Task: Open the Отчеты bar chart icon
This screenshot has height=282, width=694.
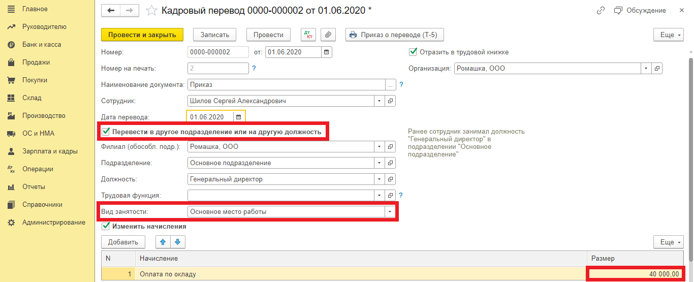Action: pyautogui.click(x=11, y=187)
